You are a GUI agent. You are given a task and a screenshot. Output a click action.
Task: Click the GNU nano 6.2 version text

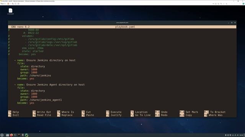20,27
